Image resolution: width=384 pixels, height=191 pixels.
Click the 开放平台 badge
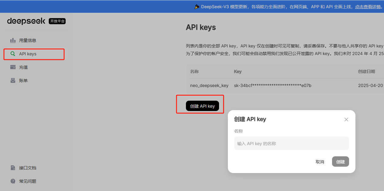coord(57,21)
